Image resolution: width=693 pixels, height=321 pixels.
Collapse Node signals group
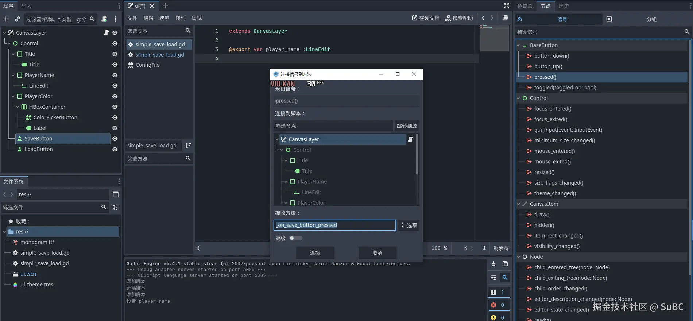pyautogui.click(x=518, y=257)
